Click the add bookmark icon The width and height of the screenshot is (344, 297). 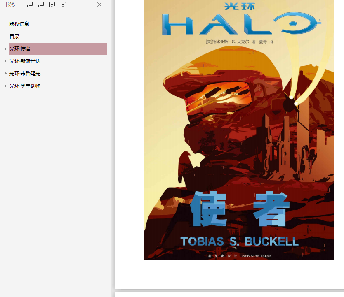pyautogui.click(x=52, y=5)
